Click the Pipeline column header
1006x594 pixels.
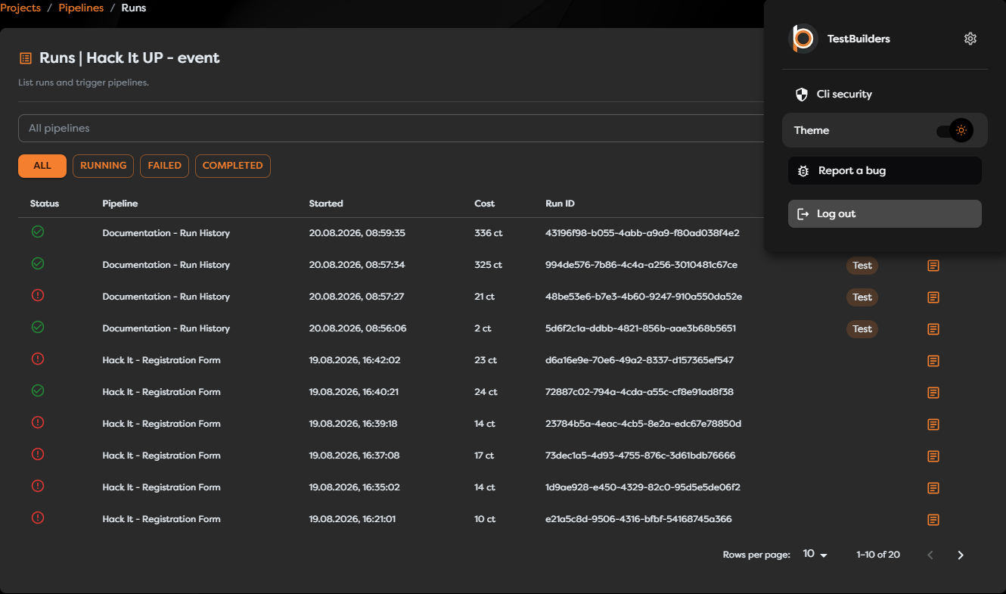tap(120, 204)
